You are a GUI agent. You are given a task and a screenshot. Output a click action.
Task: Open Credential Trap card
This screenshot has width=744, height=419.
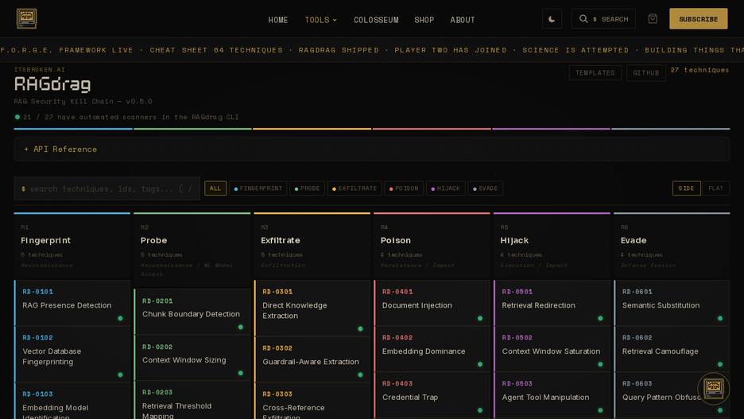coord(432,395)
